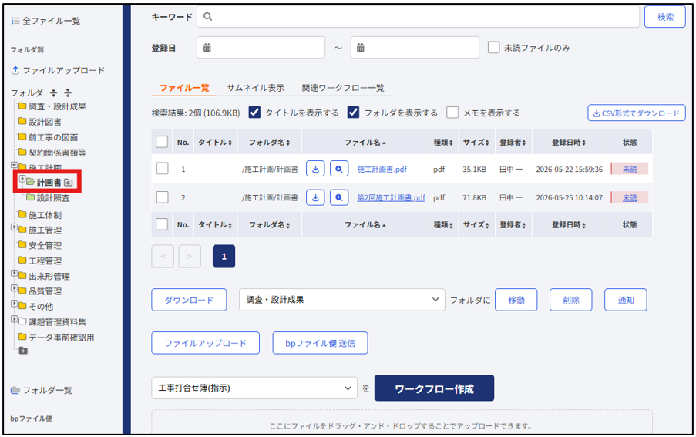The height and width of the screenshot is (437, 696).
Task: Select the 設計図書 folder icon
Action: pyautogui.click(x=22, y=121)
